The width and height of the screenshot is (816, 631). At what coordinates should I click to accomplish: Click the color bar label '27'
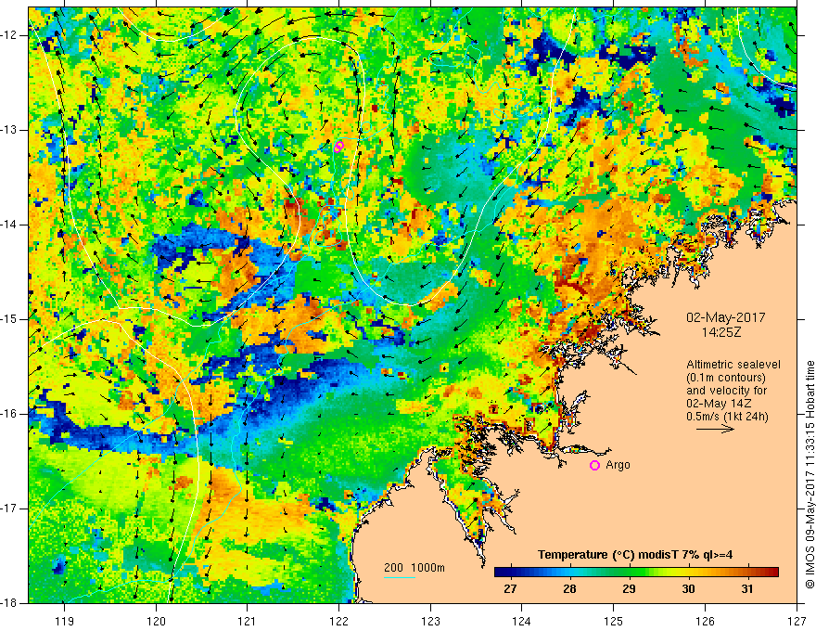(x=510, y=589)
